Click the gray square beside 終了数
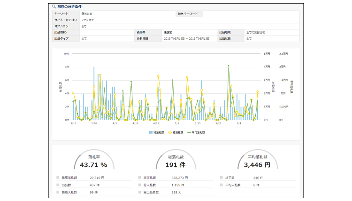Screen dimensions: 352x201 click(x=222, y=178)
